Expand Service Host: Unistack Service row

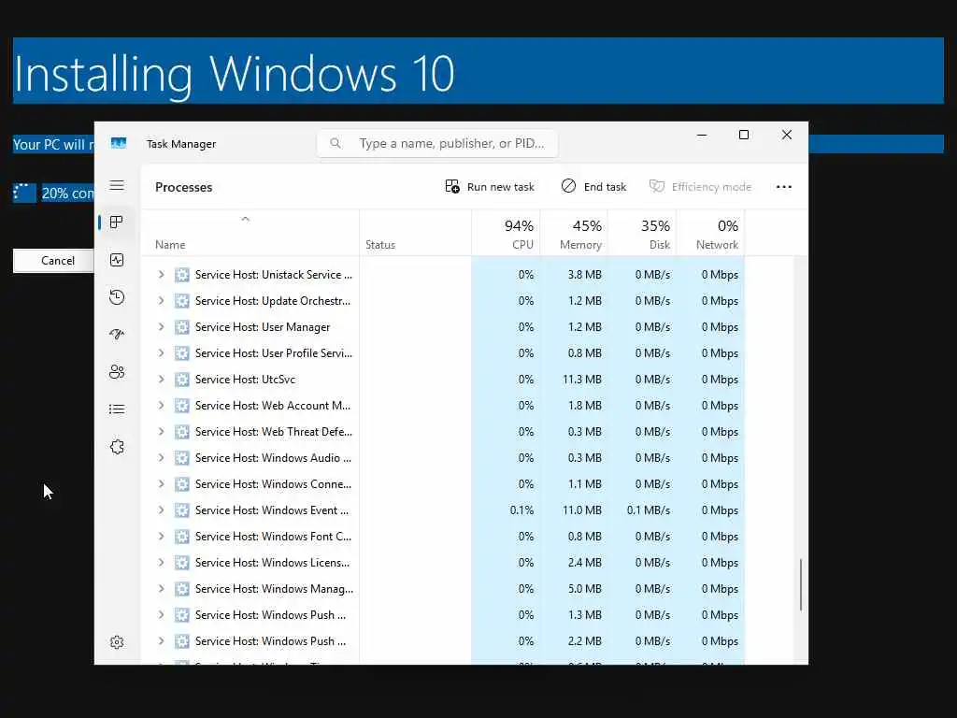coord(161,275)
